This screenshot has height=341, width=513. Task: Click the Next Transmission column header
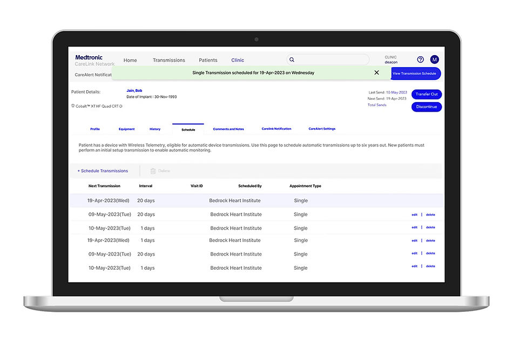[x=104, y=186]
